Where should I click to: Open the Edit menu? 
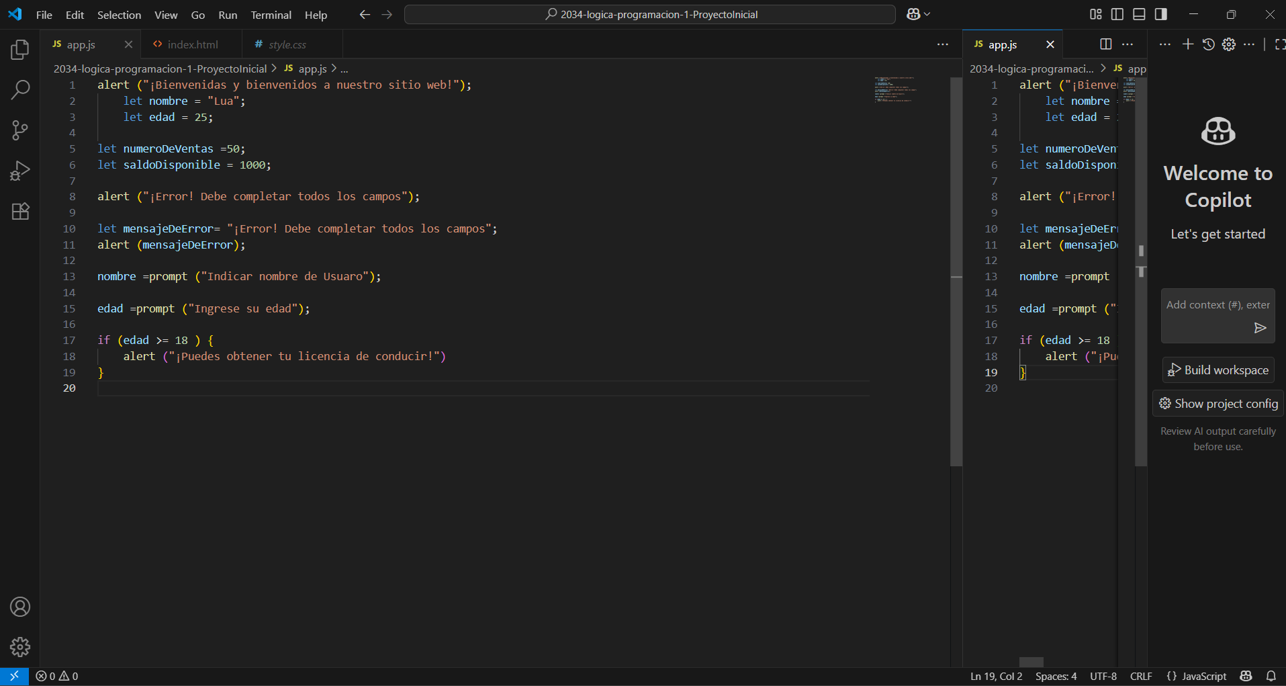[x=75, y=15]
